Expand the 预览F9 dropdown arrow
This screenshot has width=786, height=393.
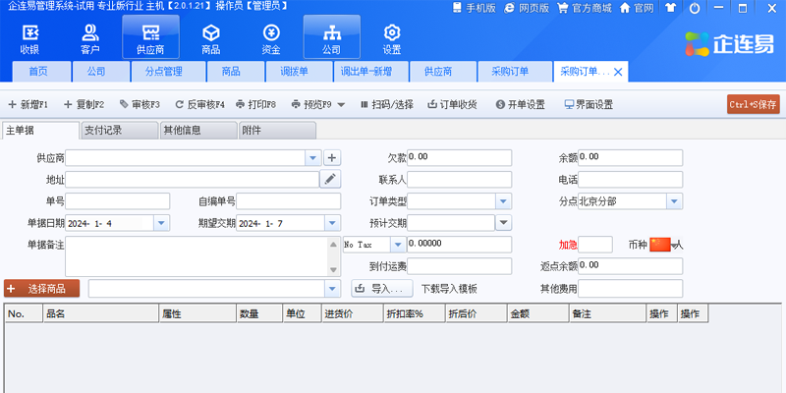(341, 105)
